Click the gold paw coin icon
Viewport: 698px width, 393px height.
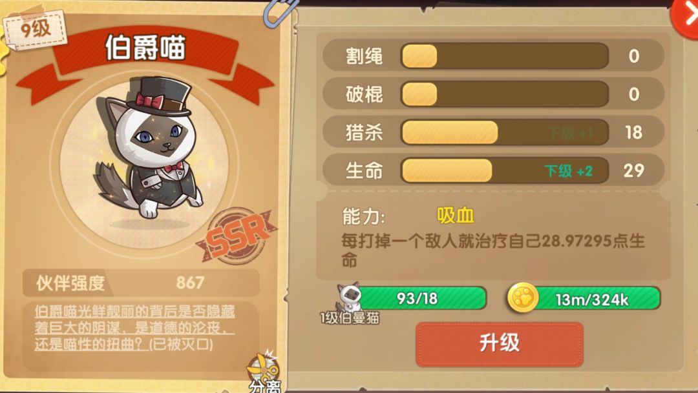523,297
